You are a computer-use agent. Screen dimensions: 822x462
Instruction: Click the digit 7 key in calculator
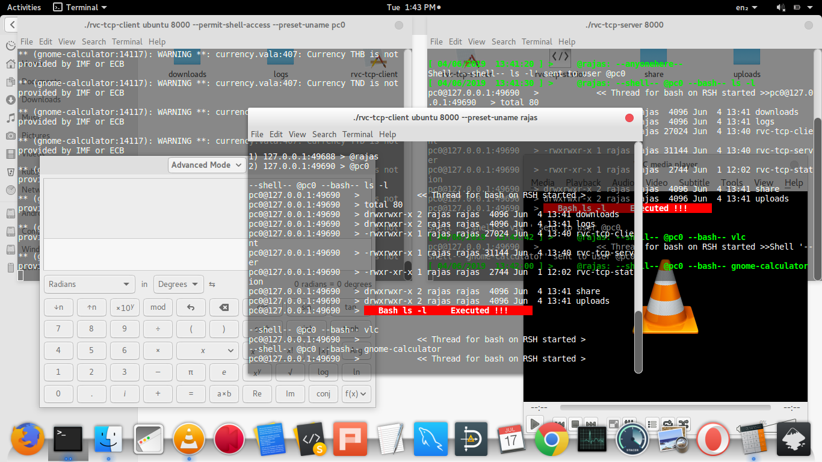(58, 329)
